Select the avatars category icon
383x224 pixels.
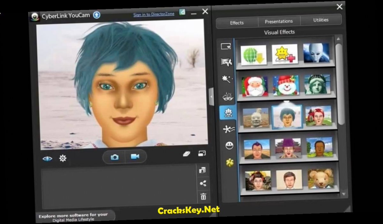(x=228, y=113)
